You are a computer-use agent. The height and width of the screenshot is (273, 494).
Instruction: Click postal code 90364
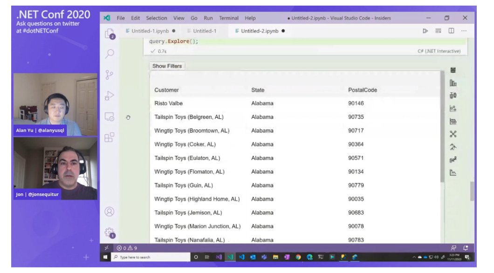click(x=356, y=144)
